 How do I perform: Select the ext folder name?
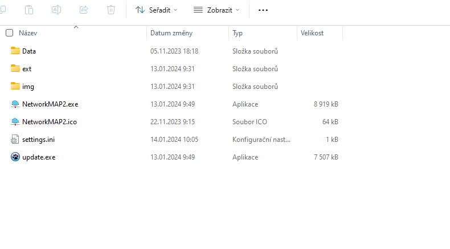(27, 69)
